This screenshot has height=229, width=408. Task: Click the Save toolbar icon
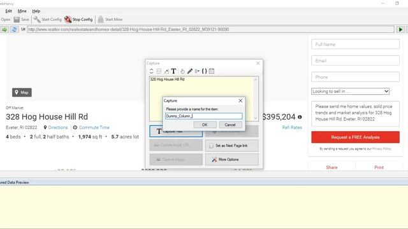[x=17, y=20]
